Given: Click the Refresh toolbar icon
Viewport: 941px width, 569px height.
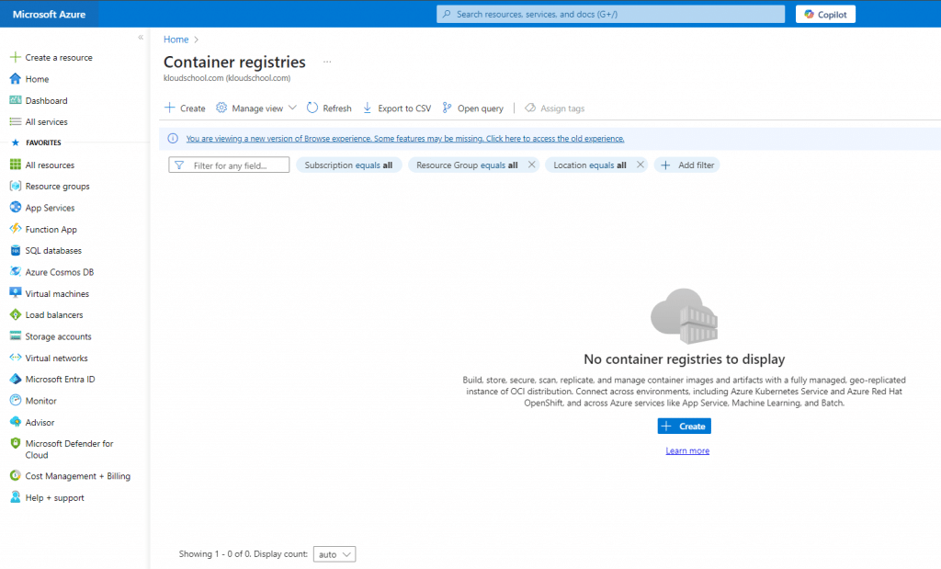Looking at the screenshot, I should [312, 108].
